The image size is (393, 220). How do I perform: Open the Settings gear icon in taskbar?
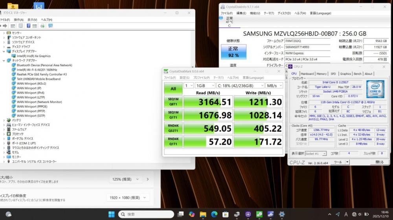click(282, 215)
